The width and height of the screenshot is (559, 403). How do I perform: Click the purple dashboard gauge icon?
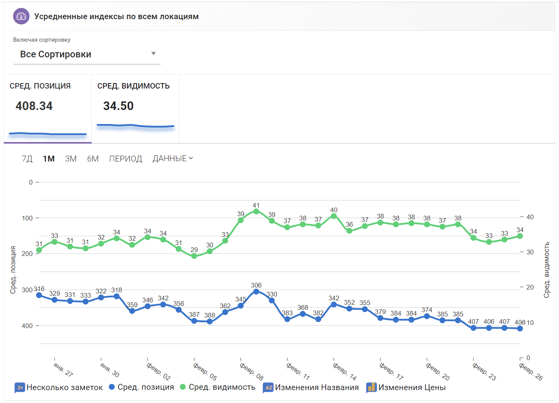point(21,16)
